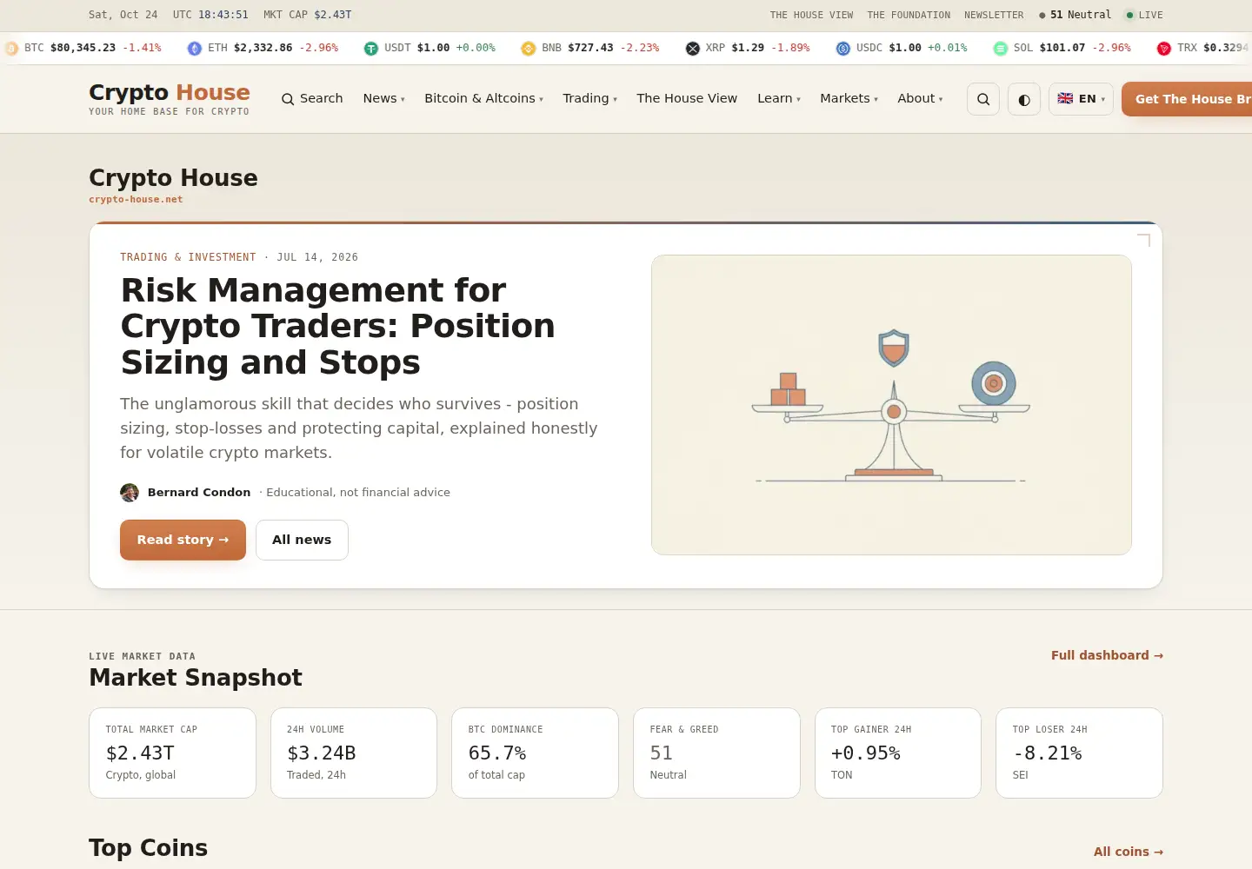Image resolution: width=1252 pixels, height=869 pixels.
Task: Expand the News menu
Action: [x=383, y=98]
